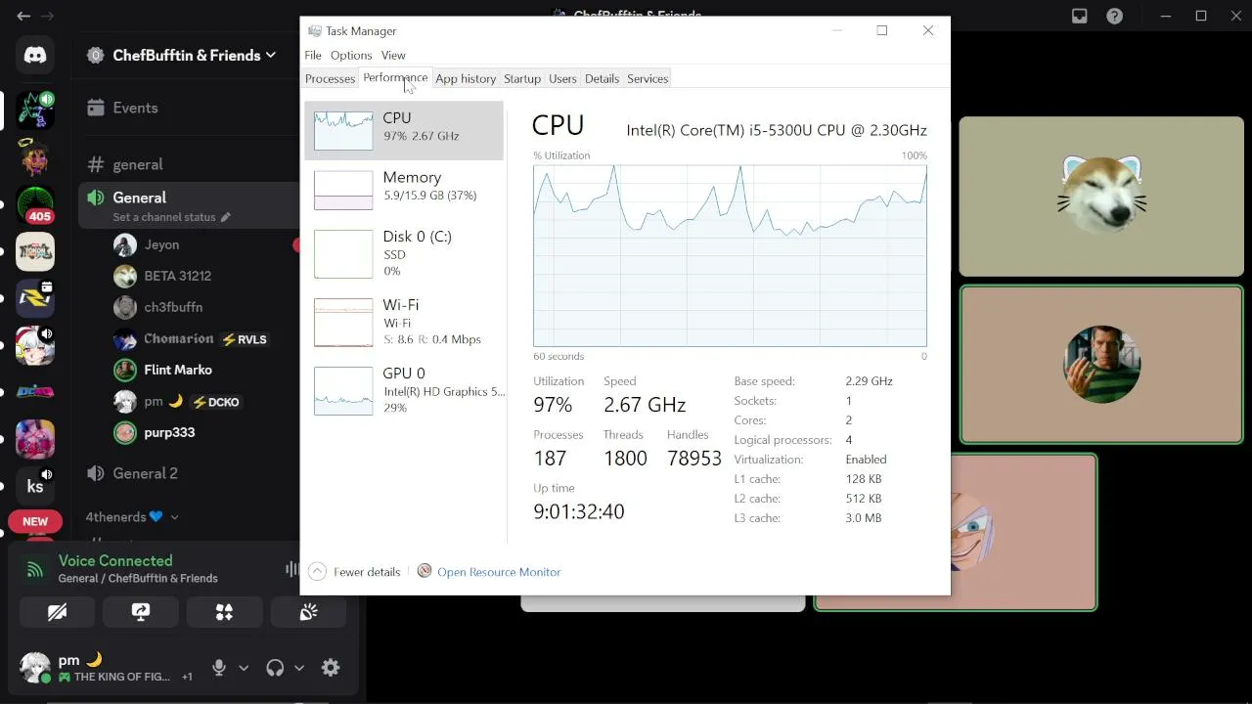Share your screen in the voice panel
1252x704 pixels.
[141, 612]
